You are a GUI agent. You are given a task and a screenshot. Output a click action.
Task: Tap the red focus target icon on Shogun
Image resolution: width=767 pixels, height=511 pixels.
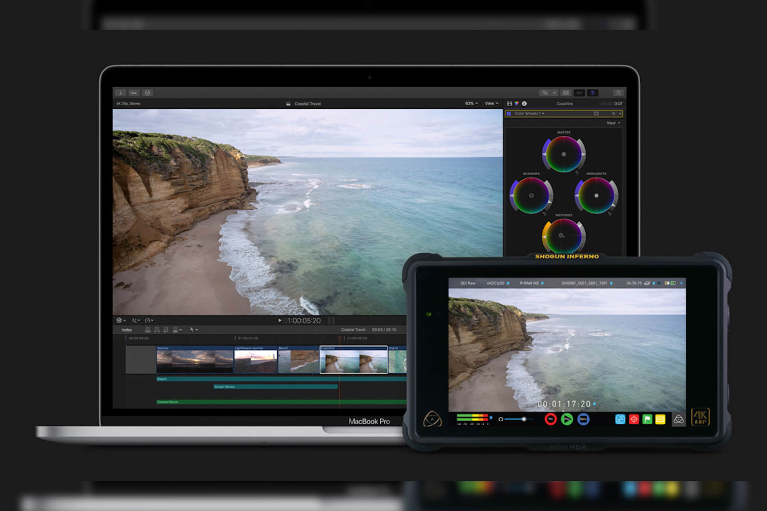tap(634, 419)
